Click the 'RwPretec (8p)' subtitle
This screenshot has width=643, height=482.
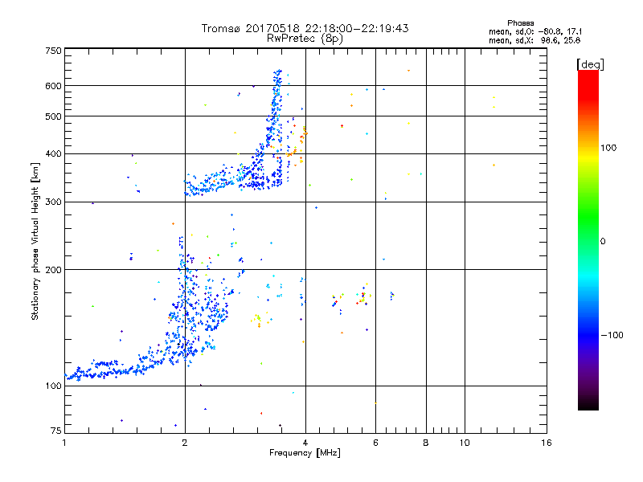point(305,39)
